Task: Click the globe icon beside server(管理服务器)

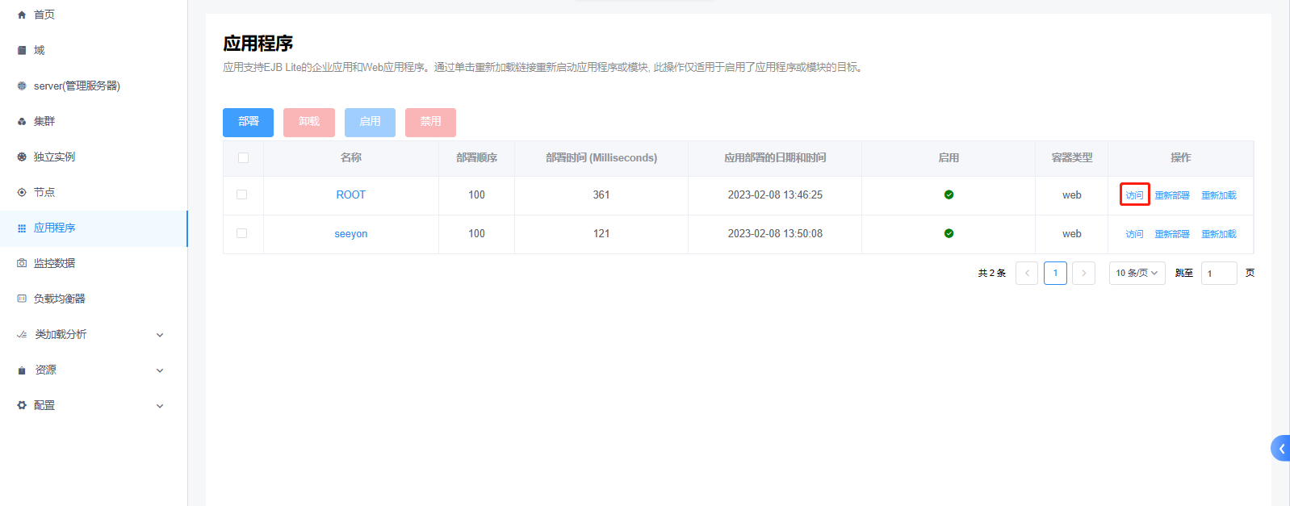Action: click(22, 86)
